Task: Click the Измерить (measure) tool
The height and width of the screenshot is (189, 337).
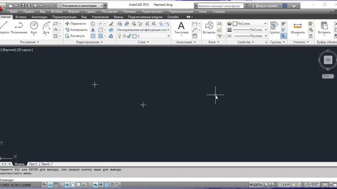Action: [x=298, y=28]
